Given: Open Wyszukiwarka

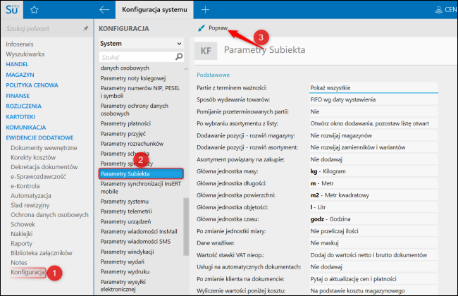Looking at the screenshot, I should click(25, 54).
